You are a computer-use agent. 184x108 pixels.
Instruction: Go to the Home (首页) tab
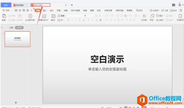[x=6, y=5]
